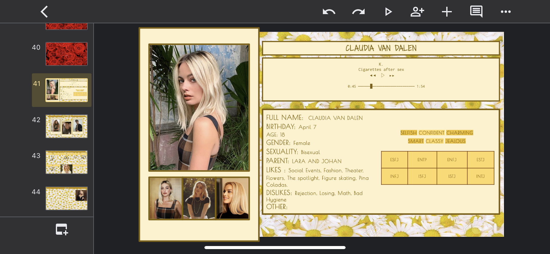Screen dimensions: 550x254
Task: Click the INTJ table cell
Action: [481, 176]
